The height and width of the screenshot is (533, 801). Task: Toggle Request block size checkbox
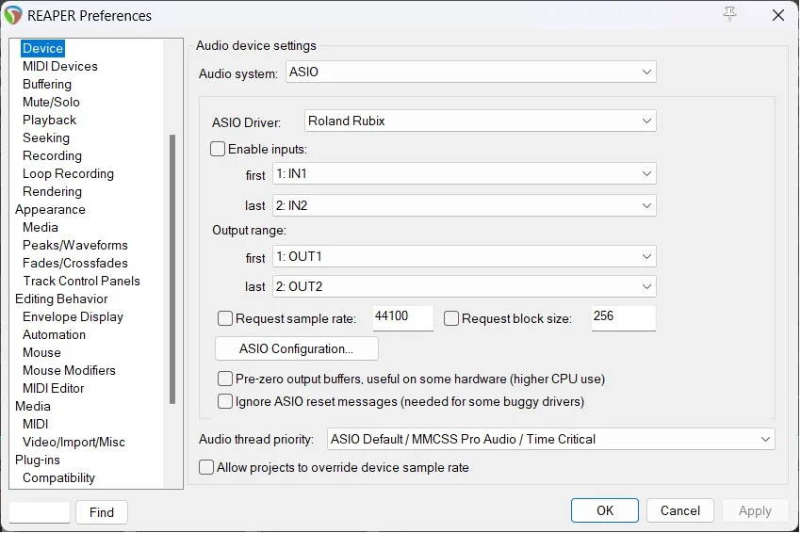point(451,318)
